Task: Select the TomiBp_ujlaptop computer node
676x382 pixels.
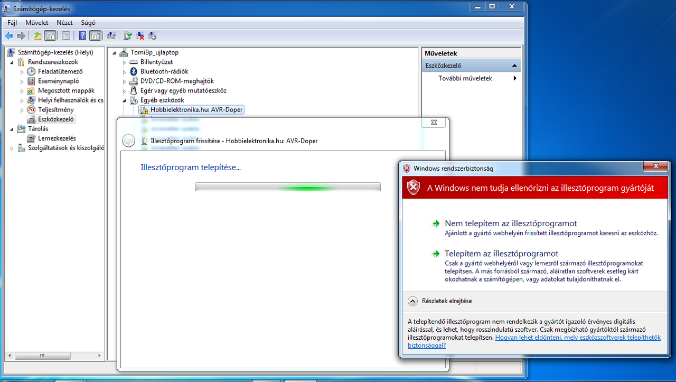Action: click(x=154, y=52)
